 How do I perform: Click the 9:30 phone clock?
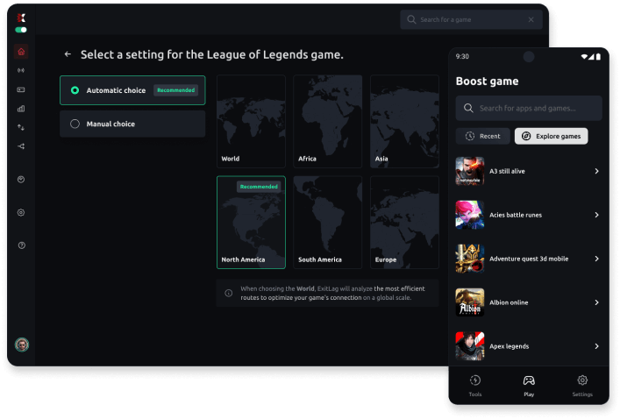(462, 56)
